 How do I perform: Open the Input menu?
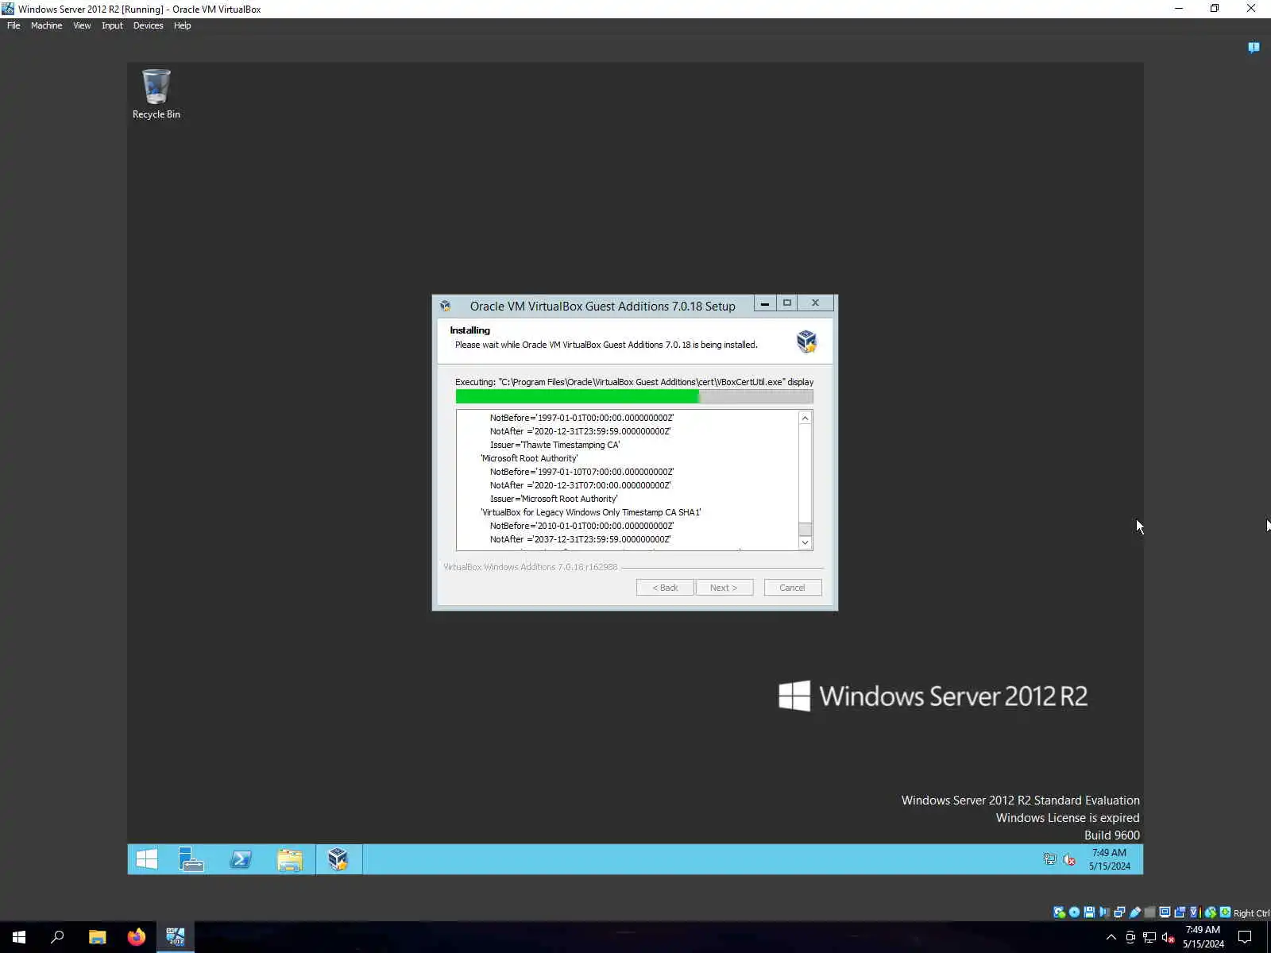pos(112,25)
